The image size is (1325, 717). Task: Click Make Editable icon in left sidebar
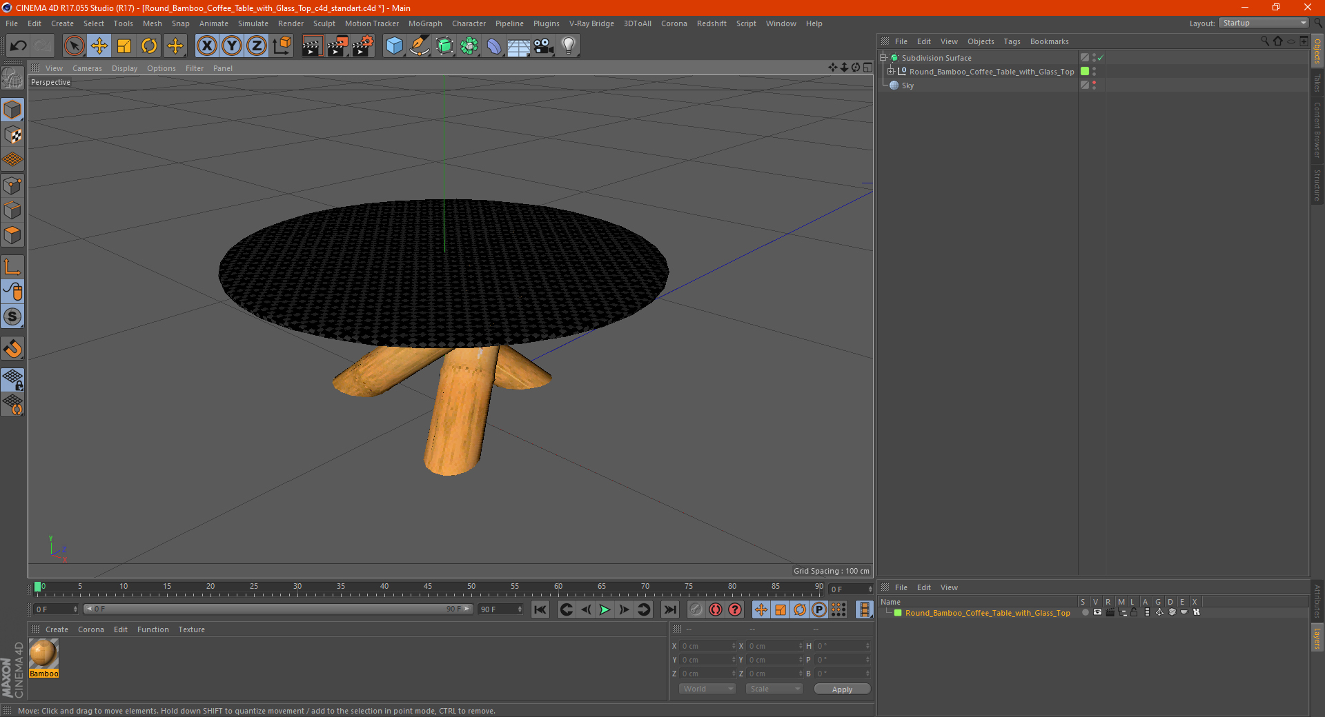tap(12, 79)
